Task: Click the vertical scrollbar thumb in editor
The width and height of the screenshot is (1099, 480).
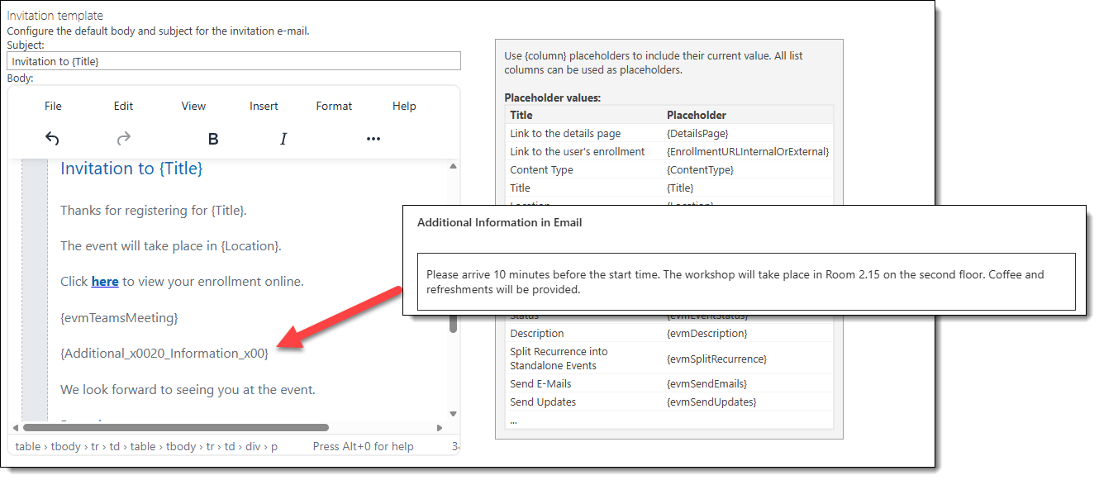Action: point(453,322)
